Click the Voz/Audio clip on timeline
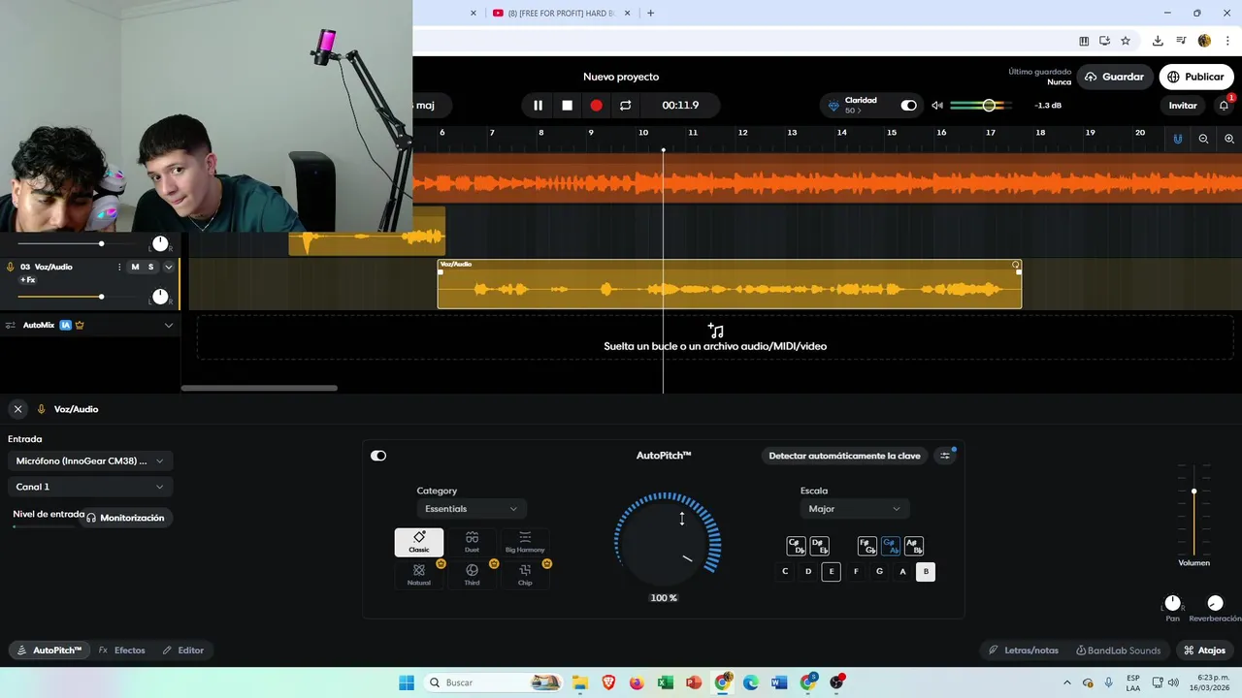The width and height of the screenshot is (1242, 698). 729,284
